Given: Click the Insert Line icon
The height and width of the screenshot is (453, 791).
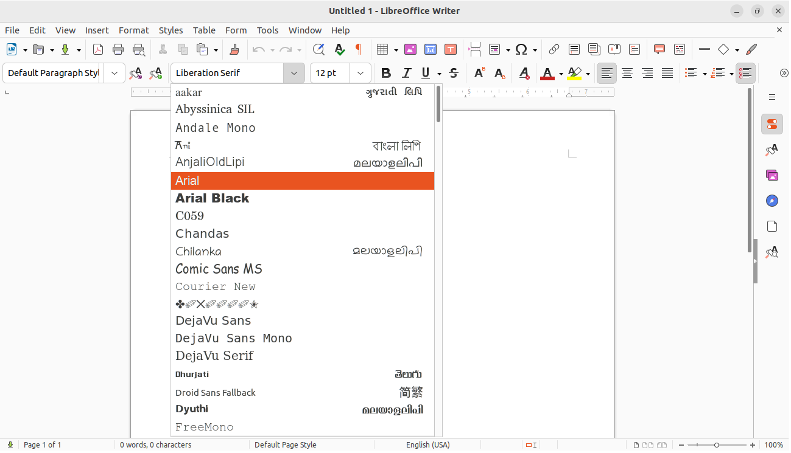Looking at the screenshot, I should (x=705, y=50).
